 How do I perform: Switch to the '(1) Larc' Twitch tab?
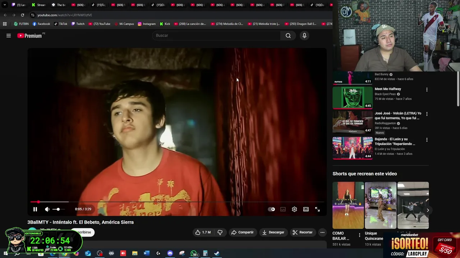[19, 5]
